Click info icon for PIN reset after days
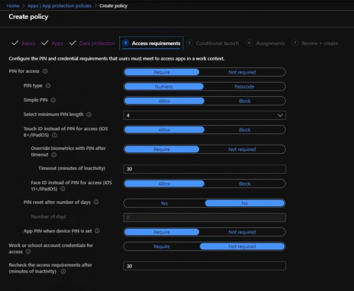 tap(96, 202)
